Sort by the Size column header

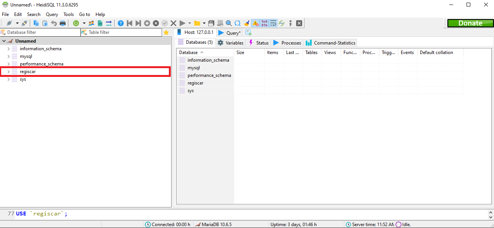click(x=249, y=53)
